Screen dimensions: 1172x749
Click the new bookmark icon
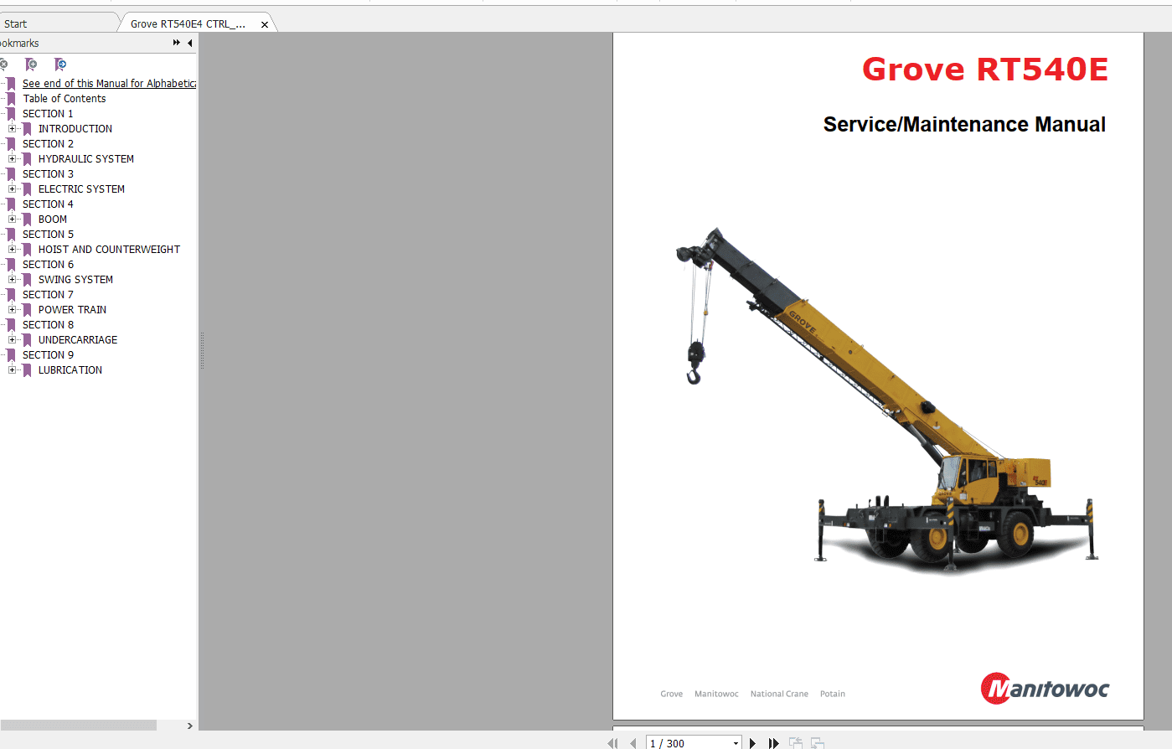coord(32,65)
